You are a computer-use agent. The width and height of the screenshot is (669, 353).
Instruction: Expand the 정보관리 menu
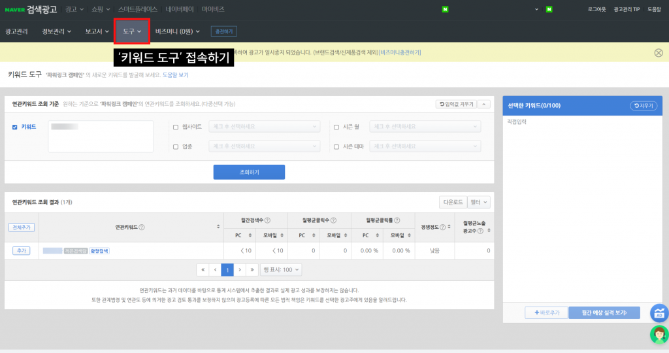click(56, 31)
